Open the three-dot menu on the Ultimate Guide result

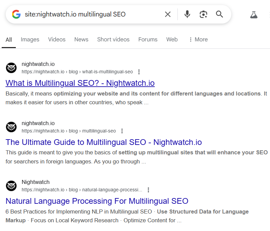pos(122,131)
